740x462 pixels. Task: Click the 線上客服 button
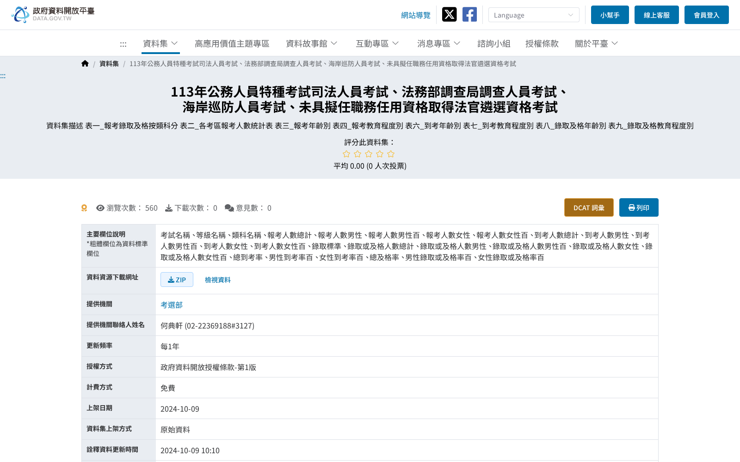(x=657, y=15)
